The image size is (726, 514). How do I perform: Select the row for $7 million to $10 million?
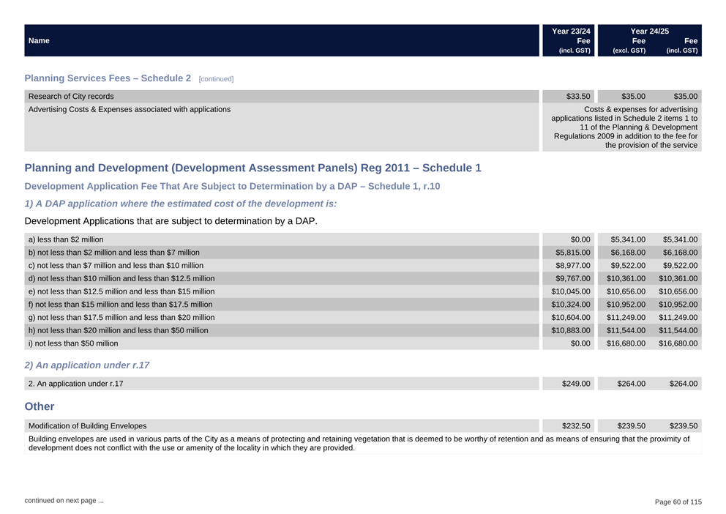pos(116,265)
